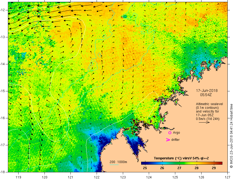The height and width of the screenshot is (180, 233).
Task: Click latitude axis label -15
Action: click(x=3, y=91)
